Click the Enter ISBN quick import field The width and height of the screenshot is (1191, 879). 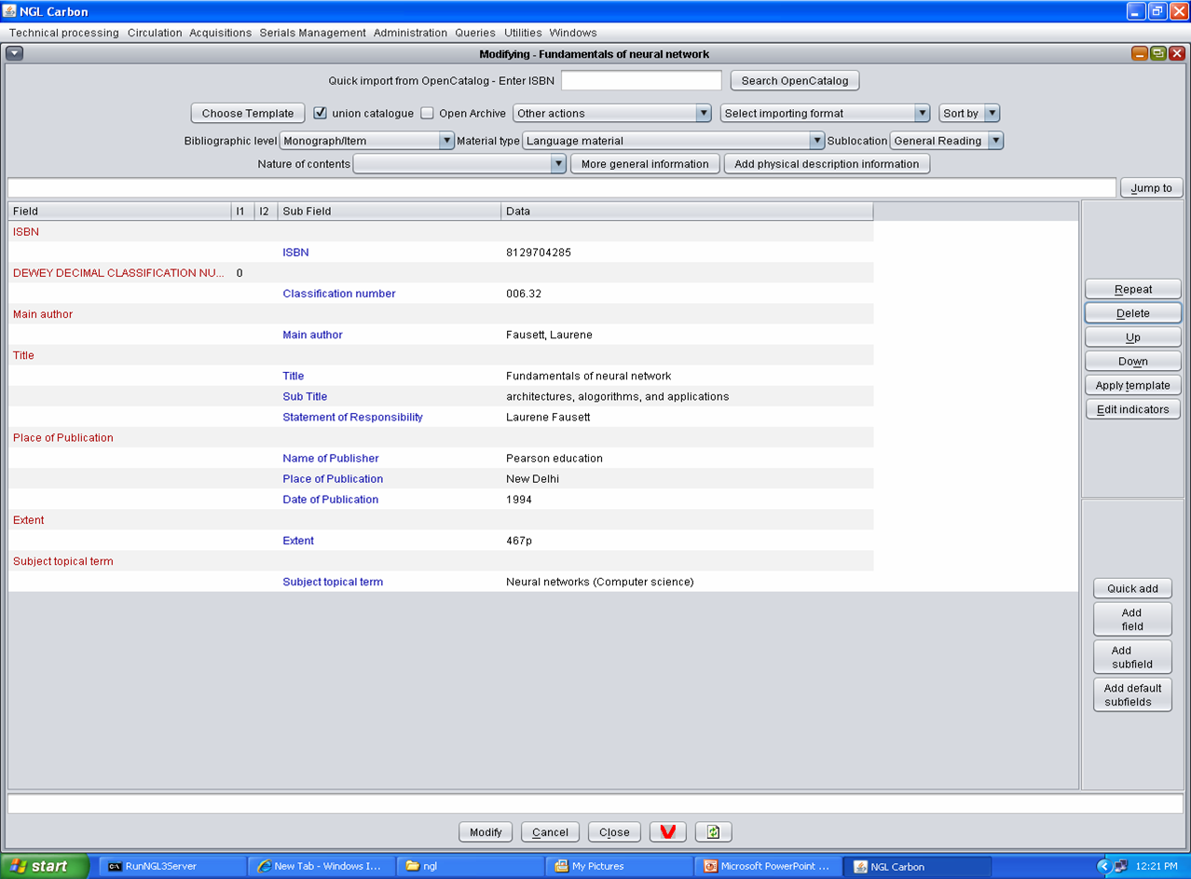[x=641, y=80]
